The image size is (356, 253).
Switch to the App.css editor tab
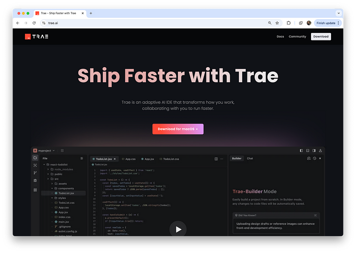tap(129, 159)
